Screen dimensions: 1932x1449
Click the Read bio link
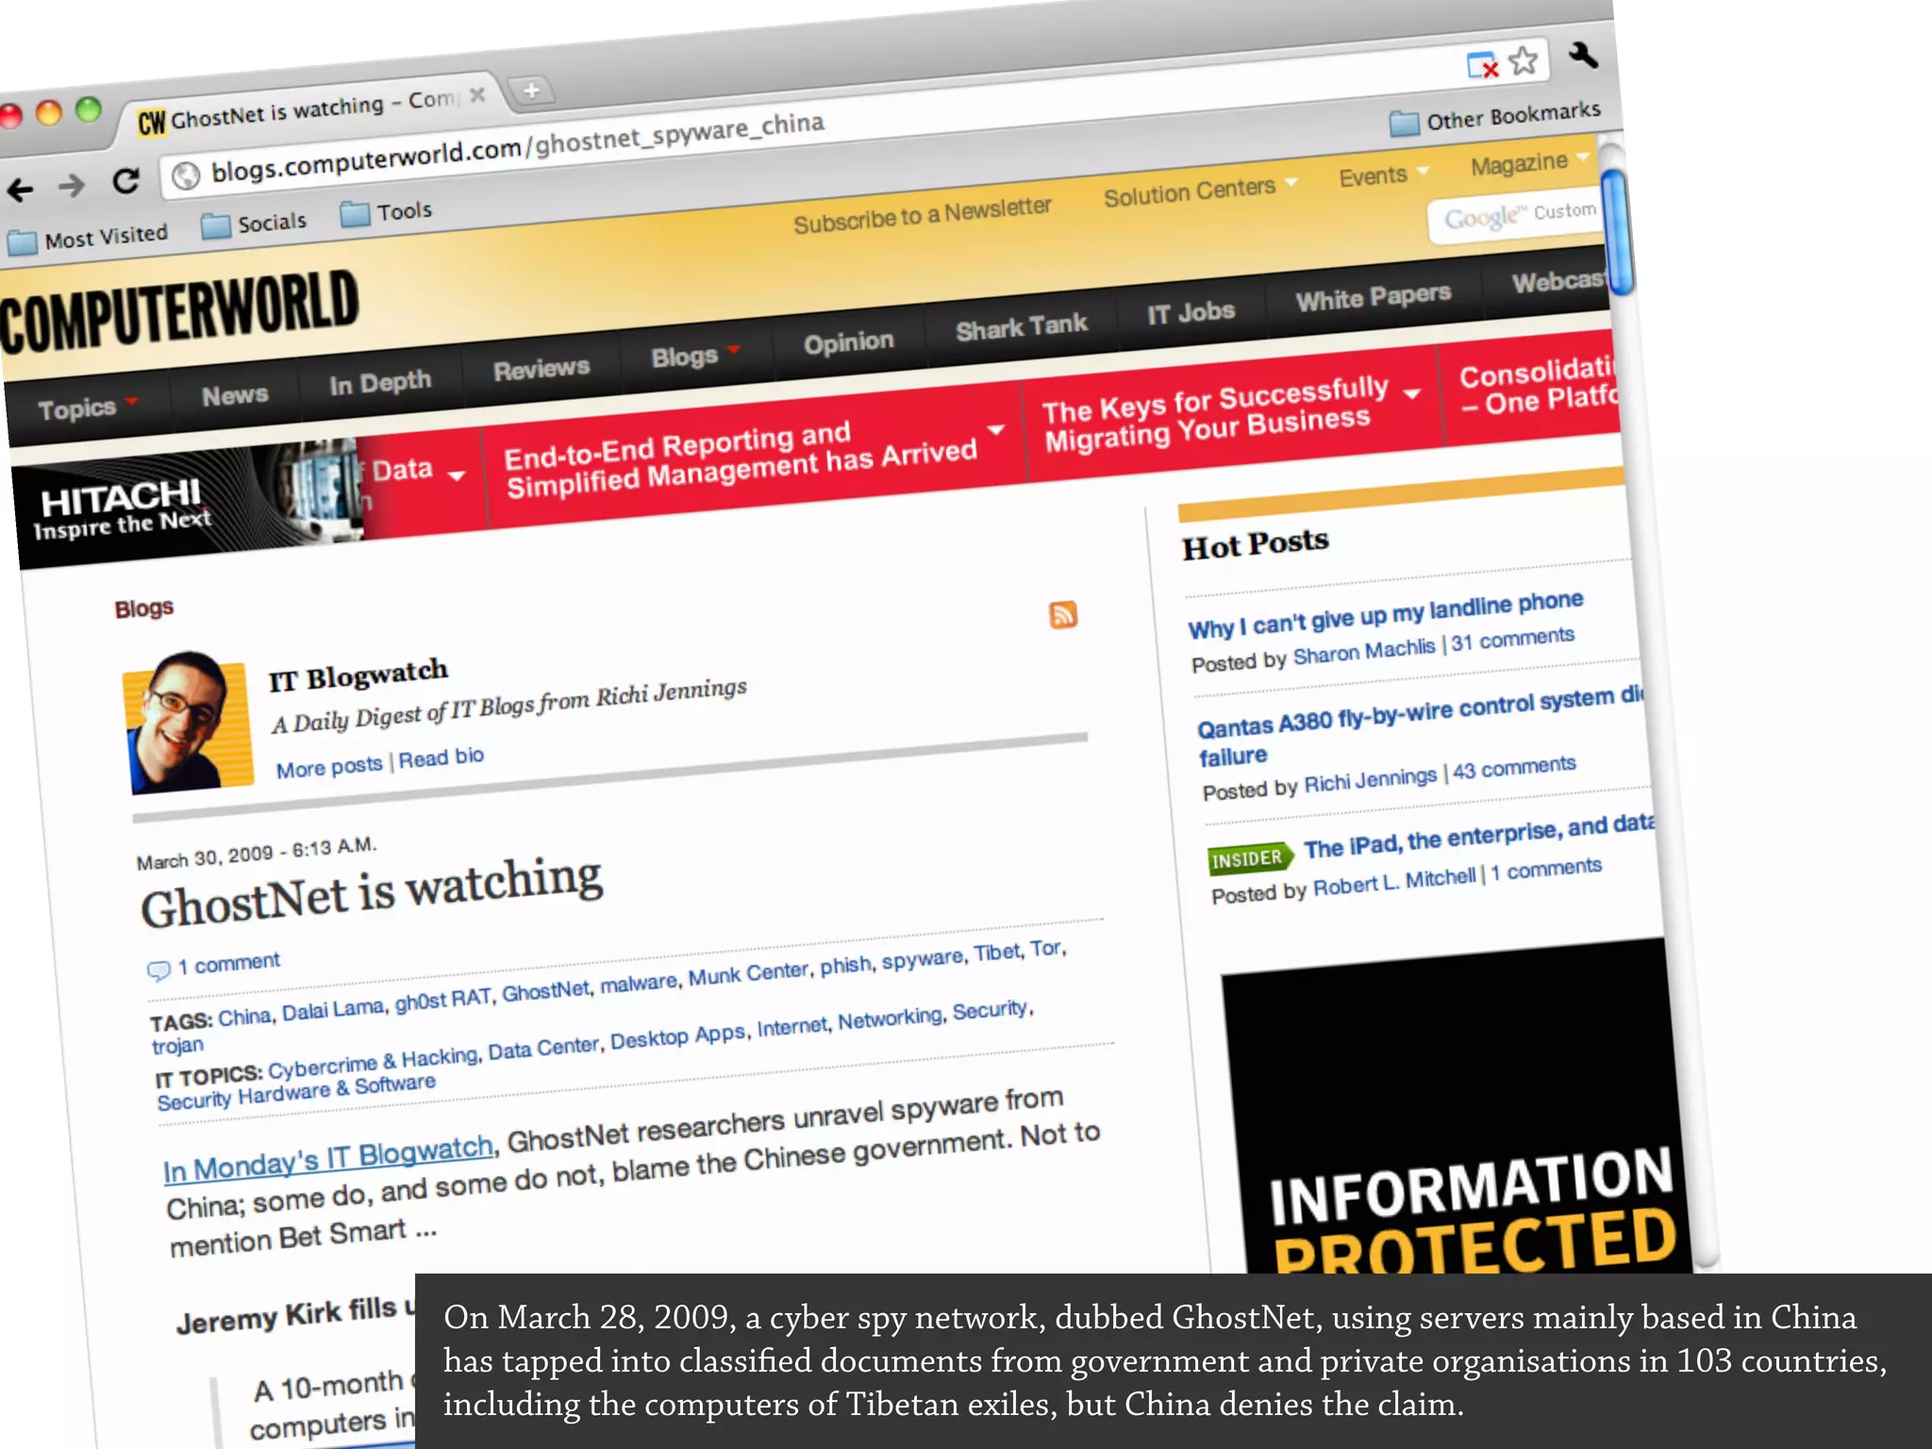point(441,758)
